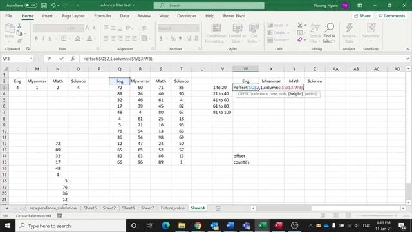Cancel formula entry with X icon

pyautogui.click(x=50, y=59)
